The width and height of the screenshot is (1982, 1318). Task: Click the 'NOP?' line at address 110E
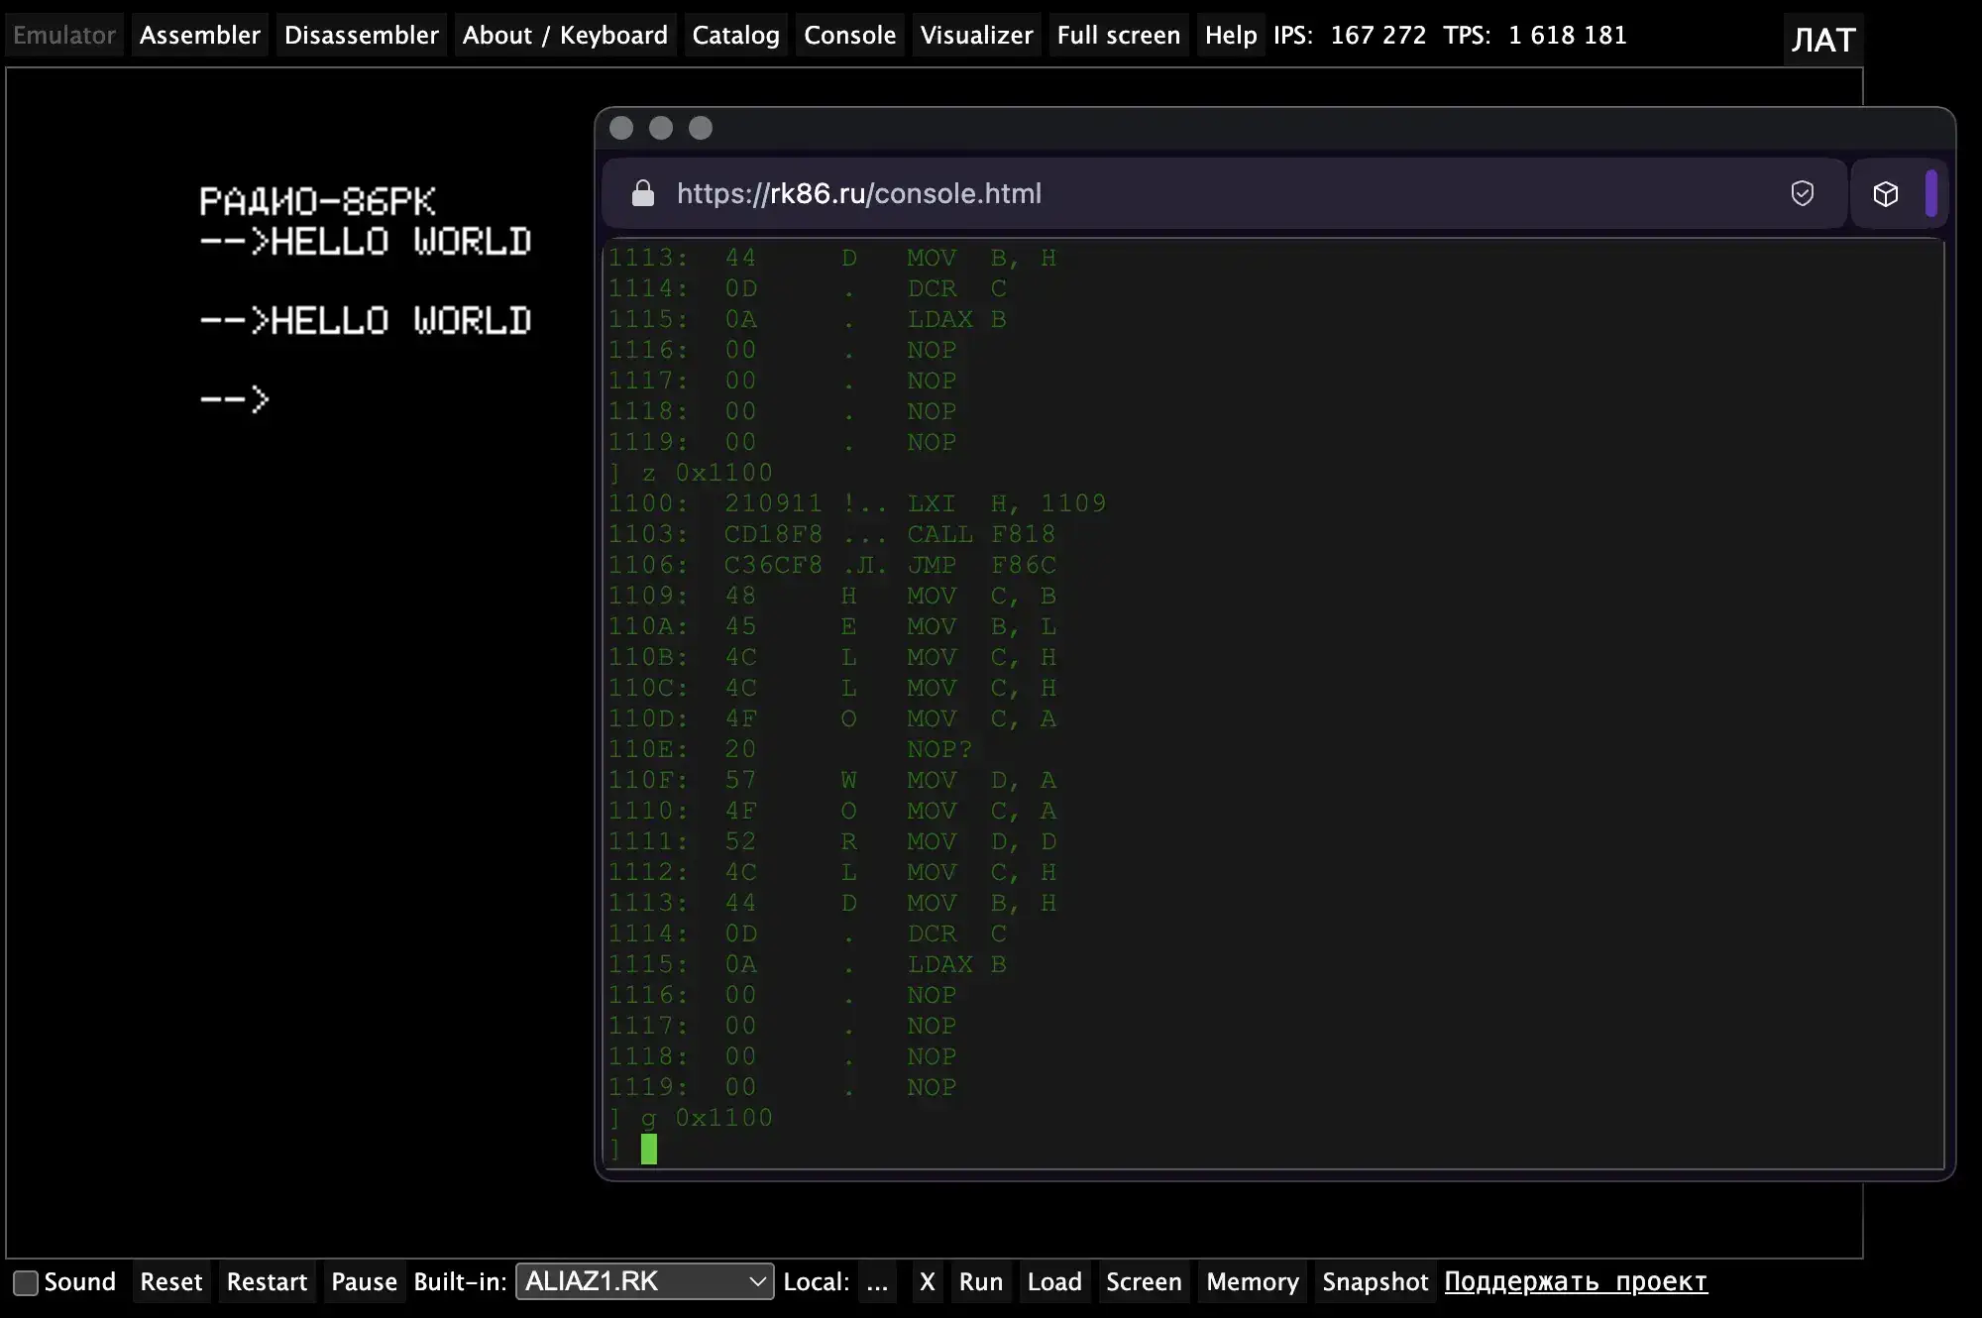[x=791, y=749]
